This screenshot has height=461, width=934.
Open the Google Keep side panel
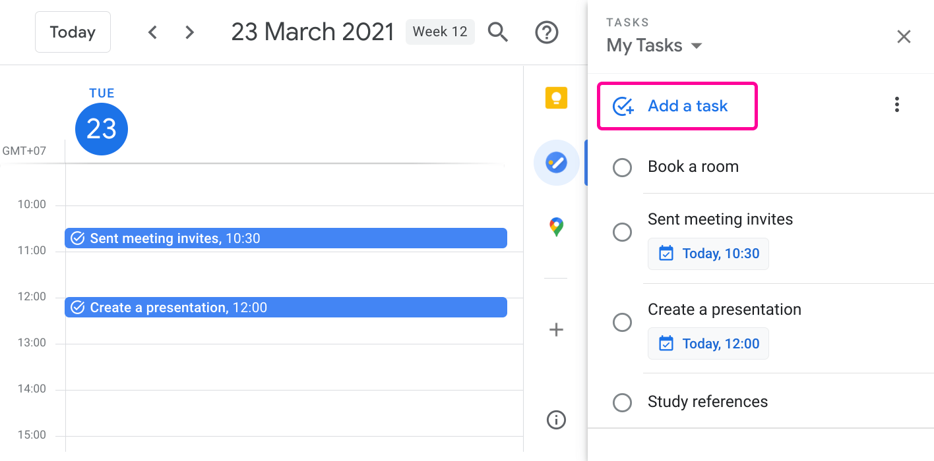click(556, 97)
